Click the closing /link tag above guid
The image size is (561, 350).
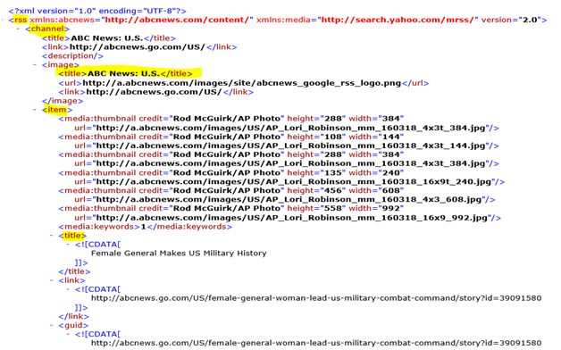click(x=74, y=316)
